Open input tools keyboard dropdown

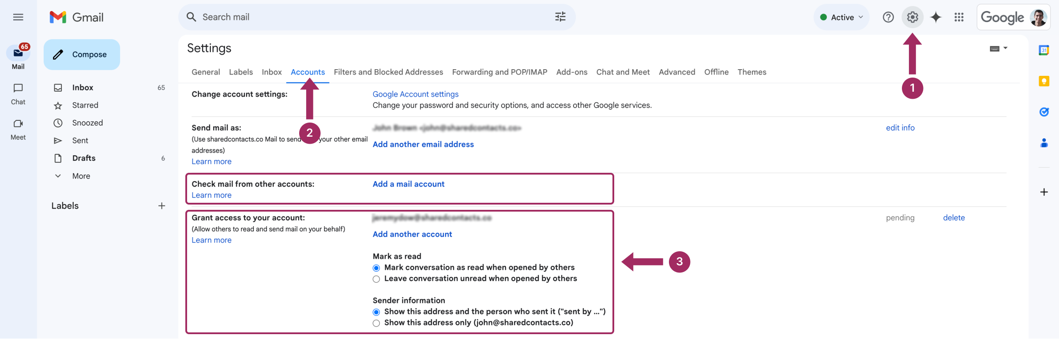coord(999,48)
